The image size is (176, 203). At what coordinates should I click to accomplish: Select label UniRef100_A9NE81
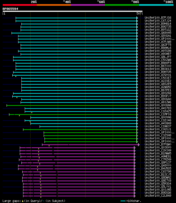coord(158,157)
